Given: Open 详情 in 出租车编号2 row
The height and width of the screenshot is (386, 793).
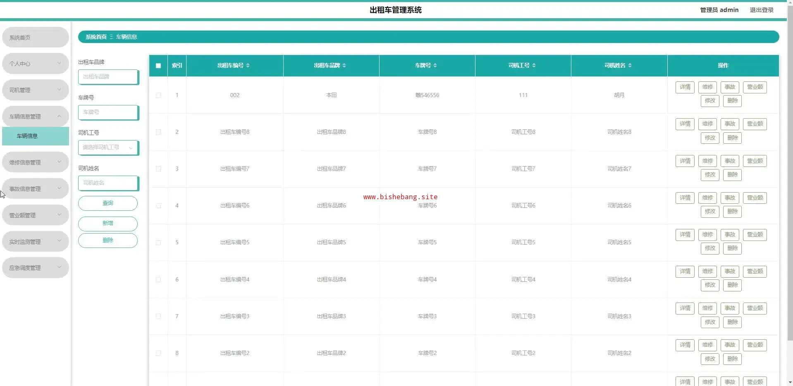Looking at the screenshot, I should pyautogui.click(x=685, y=345).
